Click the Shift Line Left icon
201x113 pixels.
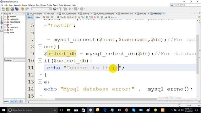pyautogui.click(x=87, y=17)
